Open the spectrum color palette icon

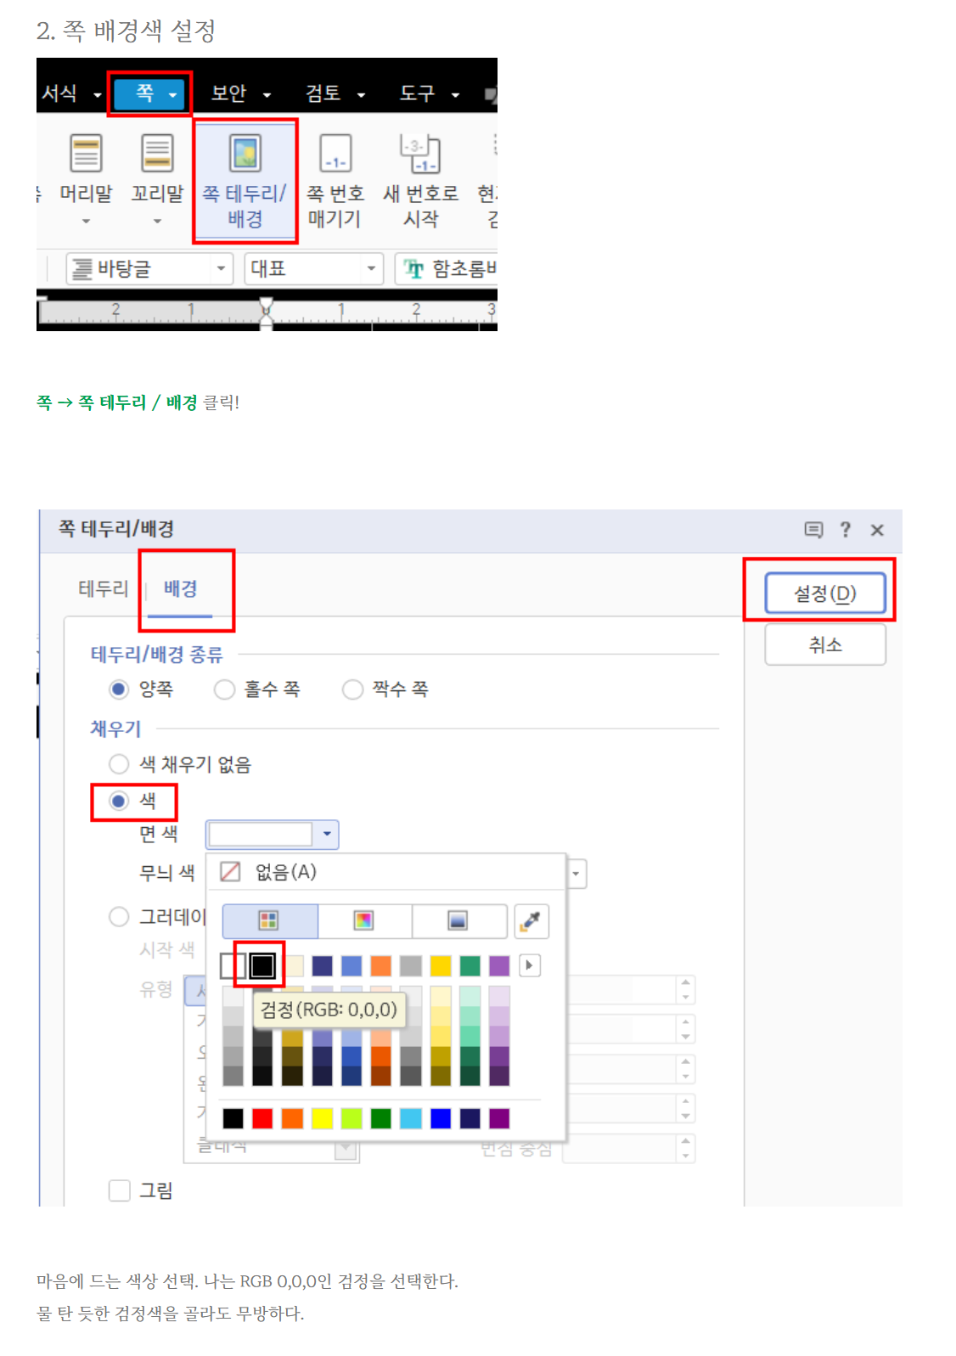(x=364, y=921)
